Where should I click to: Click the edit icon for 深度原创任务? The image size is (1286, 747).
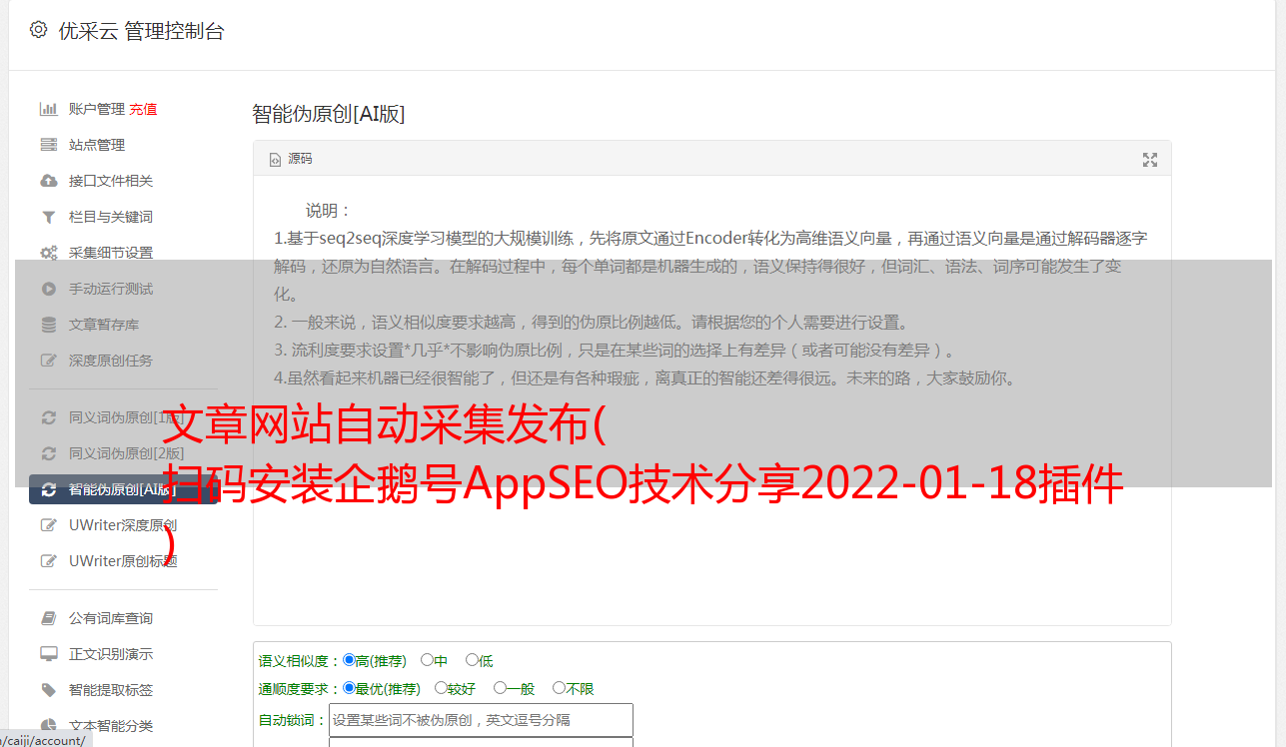pos(48,361)
